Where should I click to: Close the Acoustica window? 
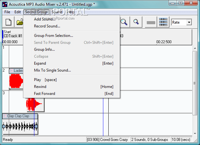tap(191, 3)
